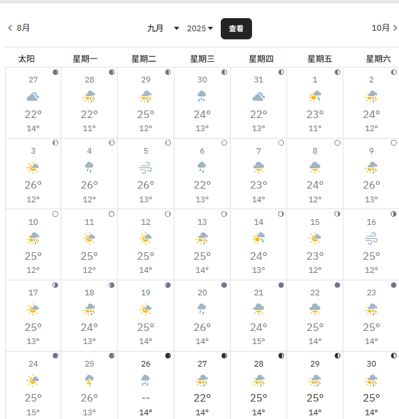The height and width of the screenshot is (419, 399).
Task: Go to next month 10月
Action: pyautogui.click(x=384, y=27)
